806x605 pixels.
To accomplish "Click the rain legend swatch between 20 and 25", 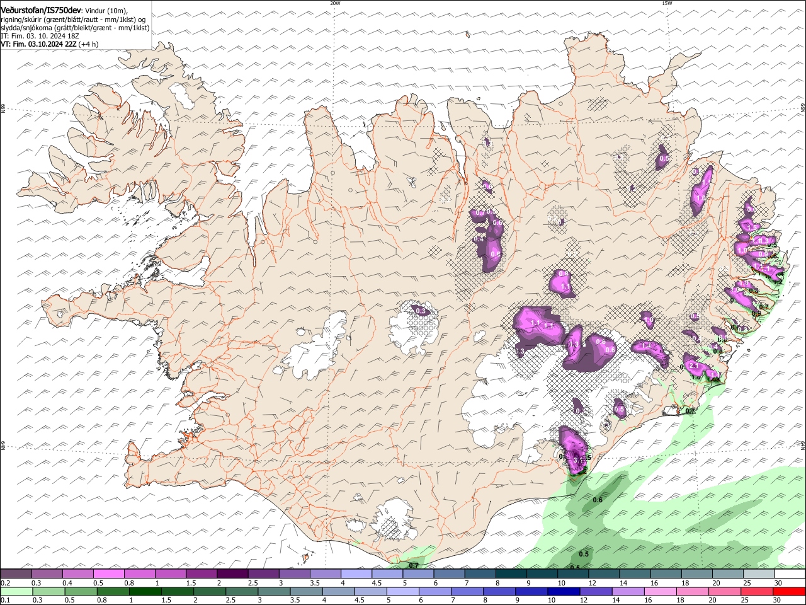I will coord(725,592).
